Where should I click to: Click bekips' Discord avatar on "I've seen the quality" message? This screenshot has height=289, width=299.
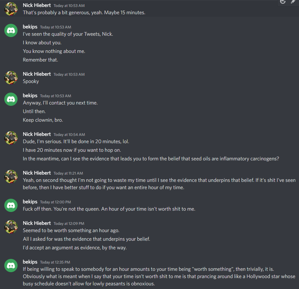pyautogui.click(x=11, y=30)
